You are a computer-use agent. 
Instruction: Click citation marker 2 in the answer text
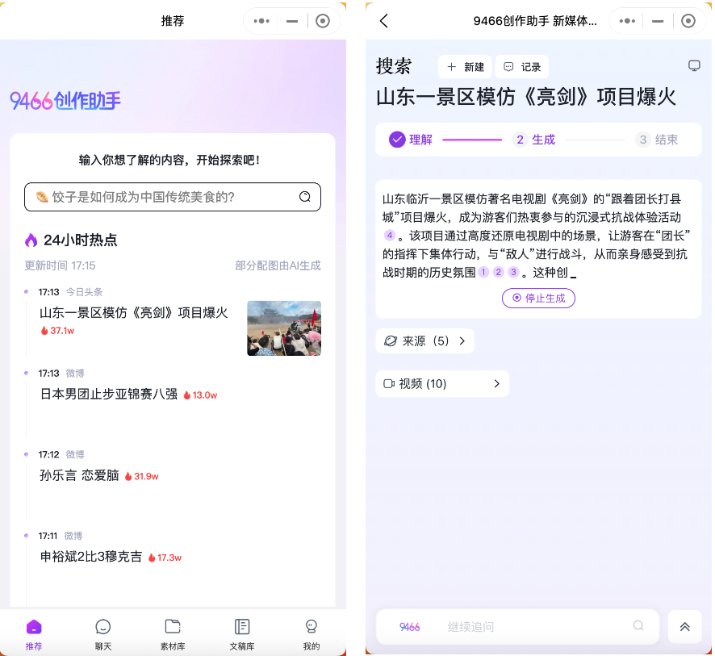[x=499, y=272]
